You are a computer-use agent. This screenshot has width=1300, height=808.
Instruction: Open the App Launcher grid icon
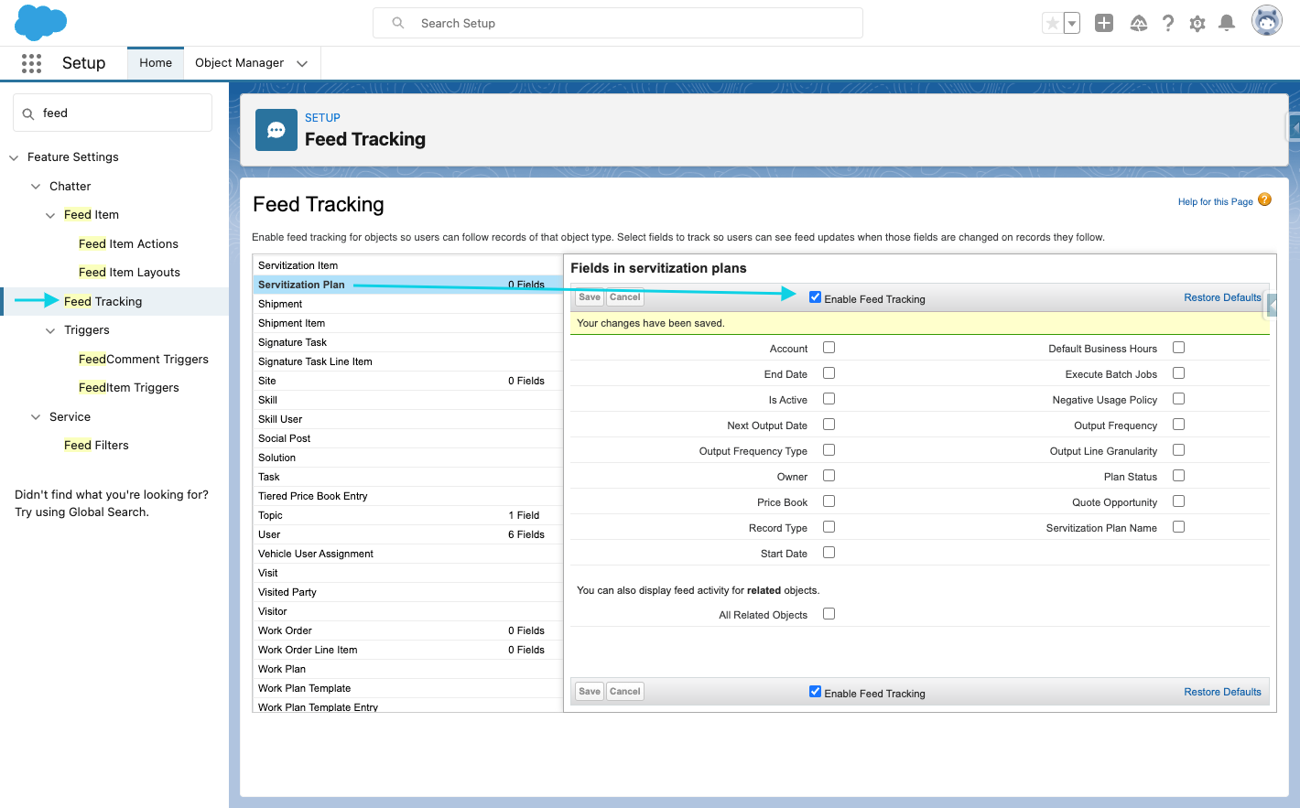coord(31,63)
